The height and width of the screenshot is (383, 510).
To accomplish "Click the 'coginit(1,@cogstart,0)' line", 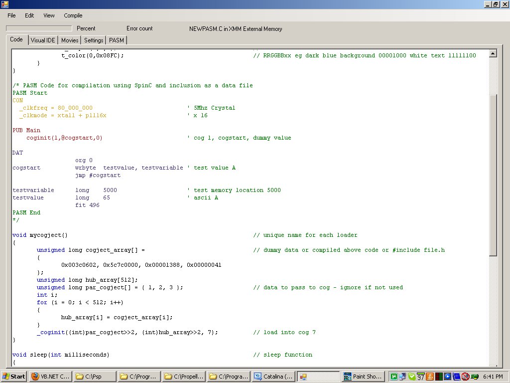I will click(64, 138).
